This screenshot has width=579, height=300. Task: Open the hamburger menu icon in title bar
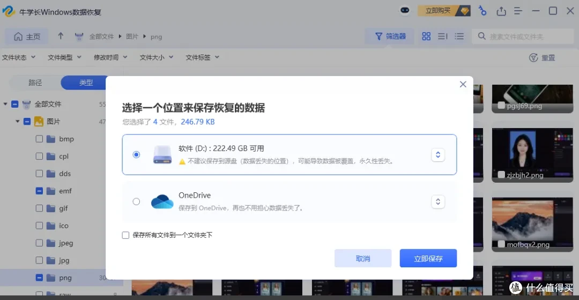(x=518, y=11)
